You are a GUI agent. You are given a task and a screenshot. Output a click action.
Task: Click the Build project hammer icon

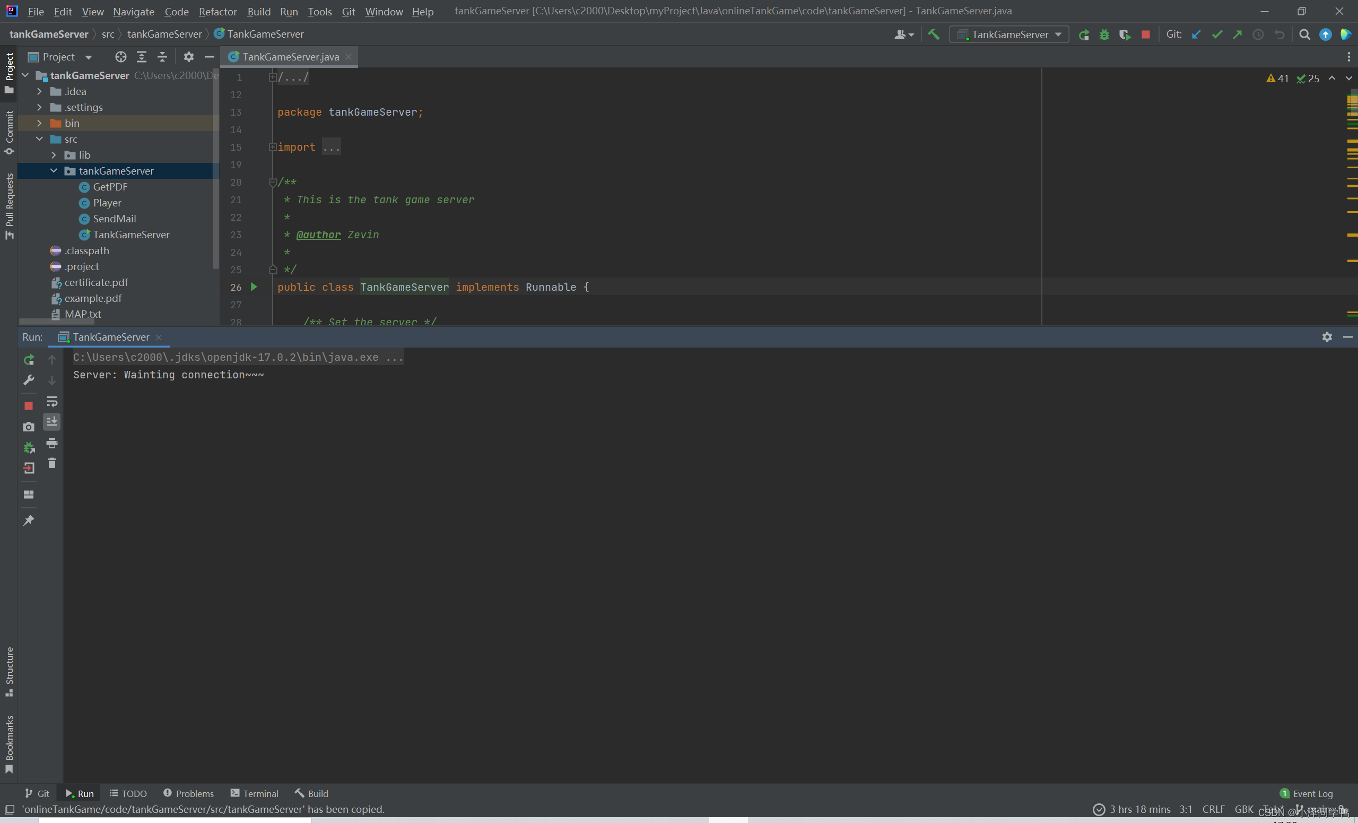934,34
